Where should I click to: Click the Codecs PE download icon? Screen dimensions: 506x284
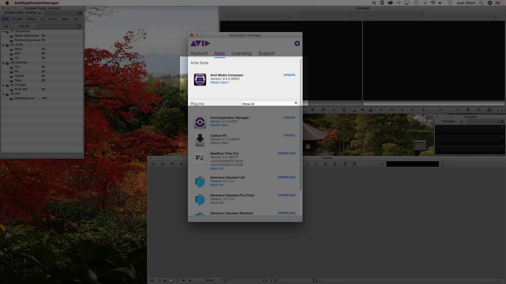(200, 140)
